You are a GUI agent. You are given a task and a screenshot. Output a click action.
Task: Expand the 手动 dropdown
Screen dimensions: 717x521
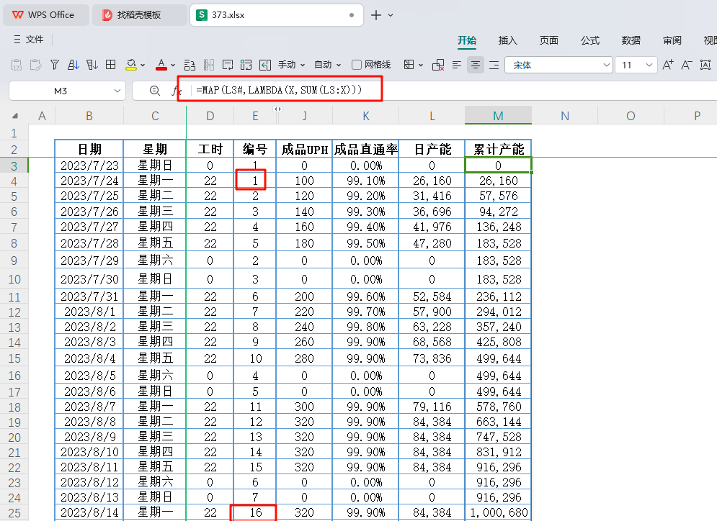point(291,65)
